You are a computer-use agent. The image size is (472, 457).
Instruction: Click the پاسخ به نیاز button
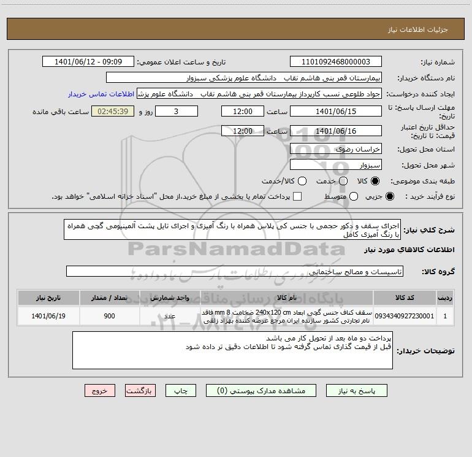356,391
